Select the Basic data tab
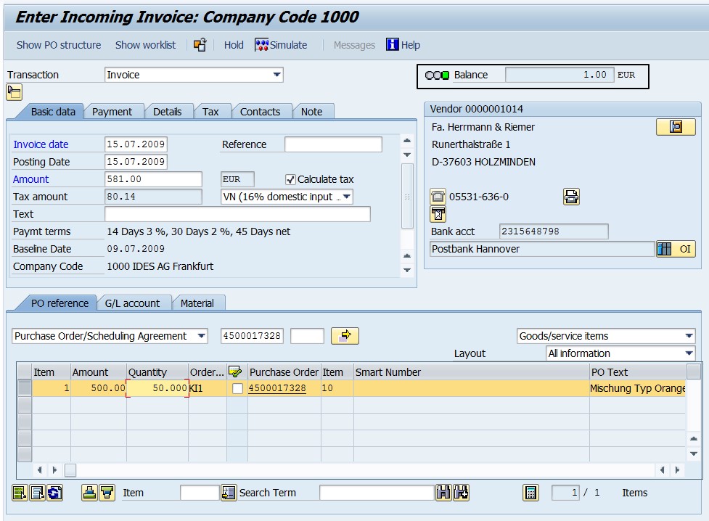 (53, 112)
